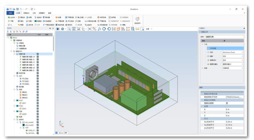
Task: Open the 材料 Aluminum (Pure) dropdown
Action: pos(233,52)
